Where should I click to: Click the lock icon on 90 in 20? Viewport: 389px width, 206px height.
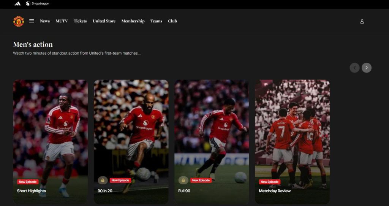103,181
